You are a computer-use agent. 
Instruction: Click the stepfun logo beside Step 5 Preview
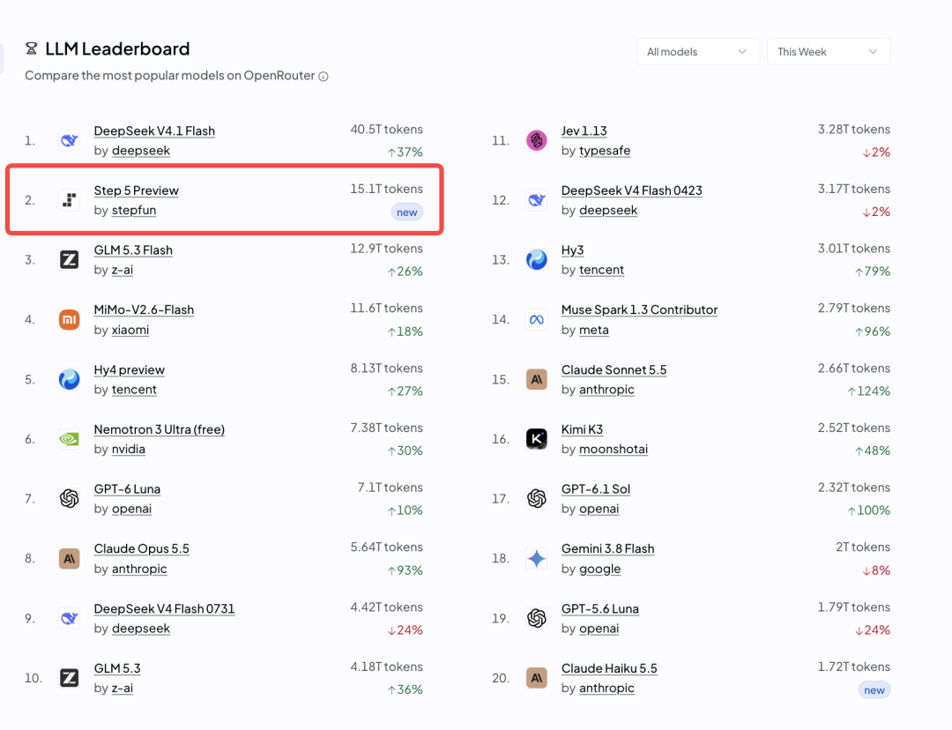pos(70,200)
